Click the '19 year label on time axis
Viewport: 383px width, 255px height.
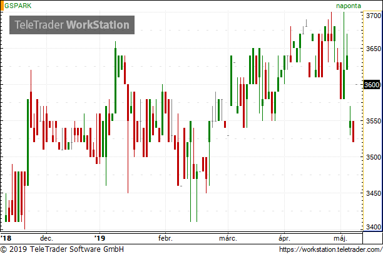point(100,238)
